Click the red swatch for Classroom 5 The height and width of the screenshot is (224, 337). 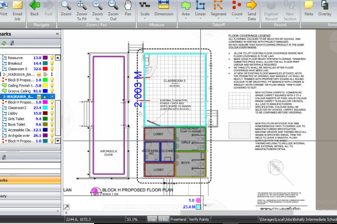pyautogui.click(x=45, y=69)
